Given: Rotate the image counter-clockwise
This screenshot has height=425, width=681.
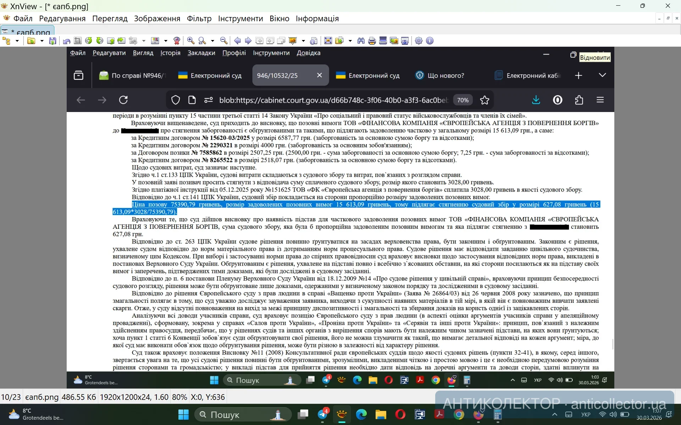Looking at the screenshot, I should click(x=89, y=41).
